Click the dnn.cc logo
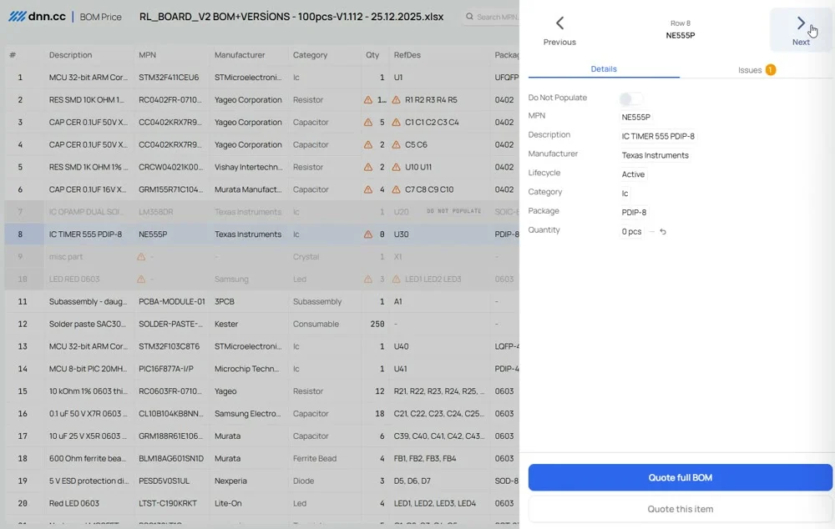The width and height of the screenshot is (835, 529). [x=38, y=17]
